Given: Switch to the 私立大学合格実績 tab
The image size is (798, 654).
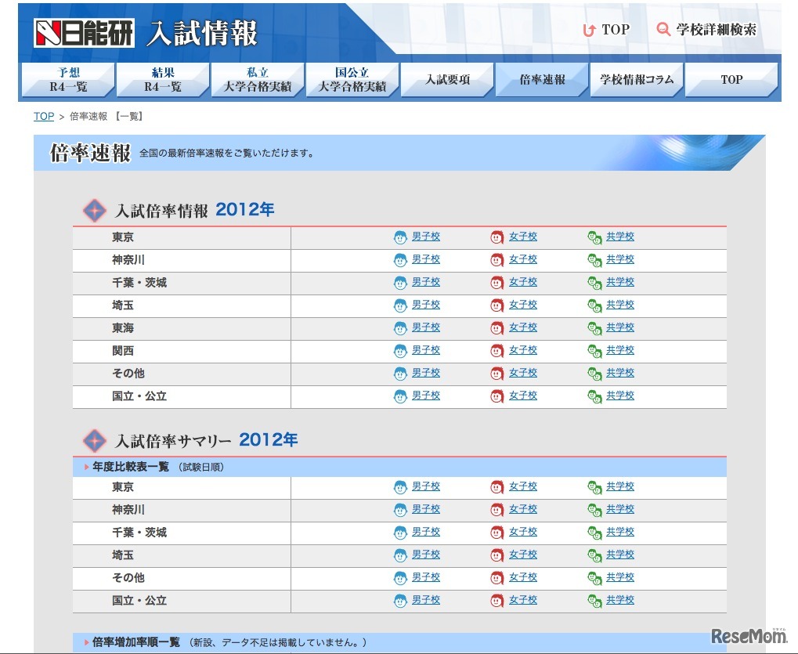Looking at the screenshot, I should tap(258, 80).
